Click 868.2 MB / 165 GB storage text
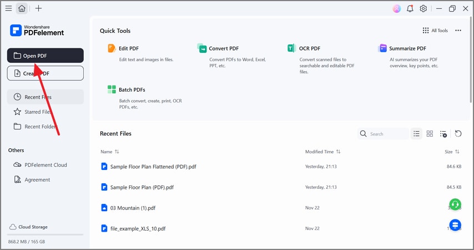Image resolution: width=474 pixels, height=250 pixels. 27,242
